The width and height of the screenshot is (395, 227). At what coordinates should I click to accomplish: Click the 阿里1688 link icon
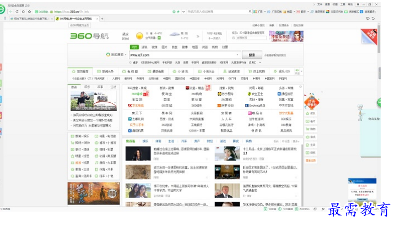(219, 106)
